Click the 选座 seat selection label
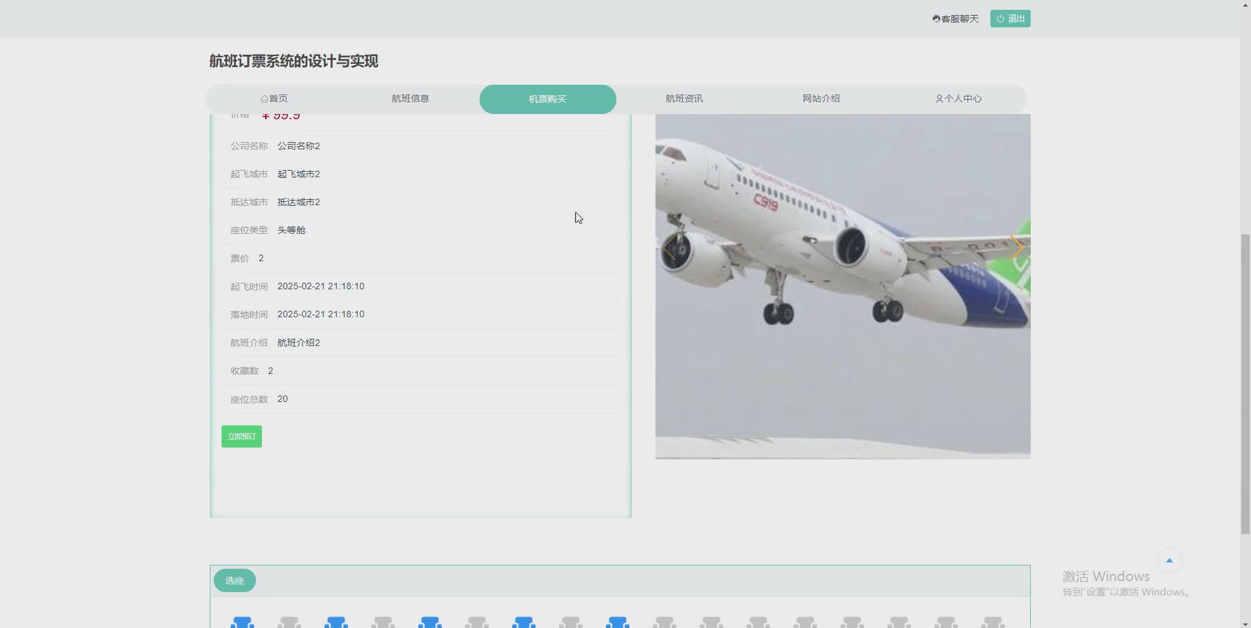The width and height of the screenshot is (1251, 628). (x=235, y=580)
